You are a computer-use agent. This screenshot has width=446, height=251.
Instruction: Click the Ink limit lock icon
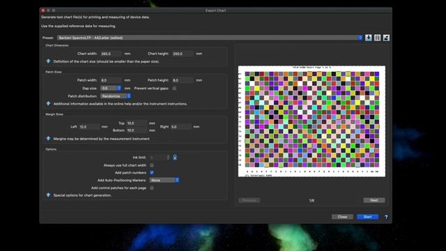(175, 158)
